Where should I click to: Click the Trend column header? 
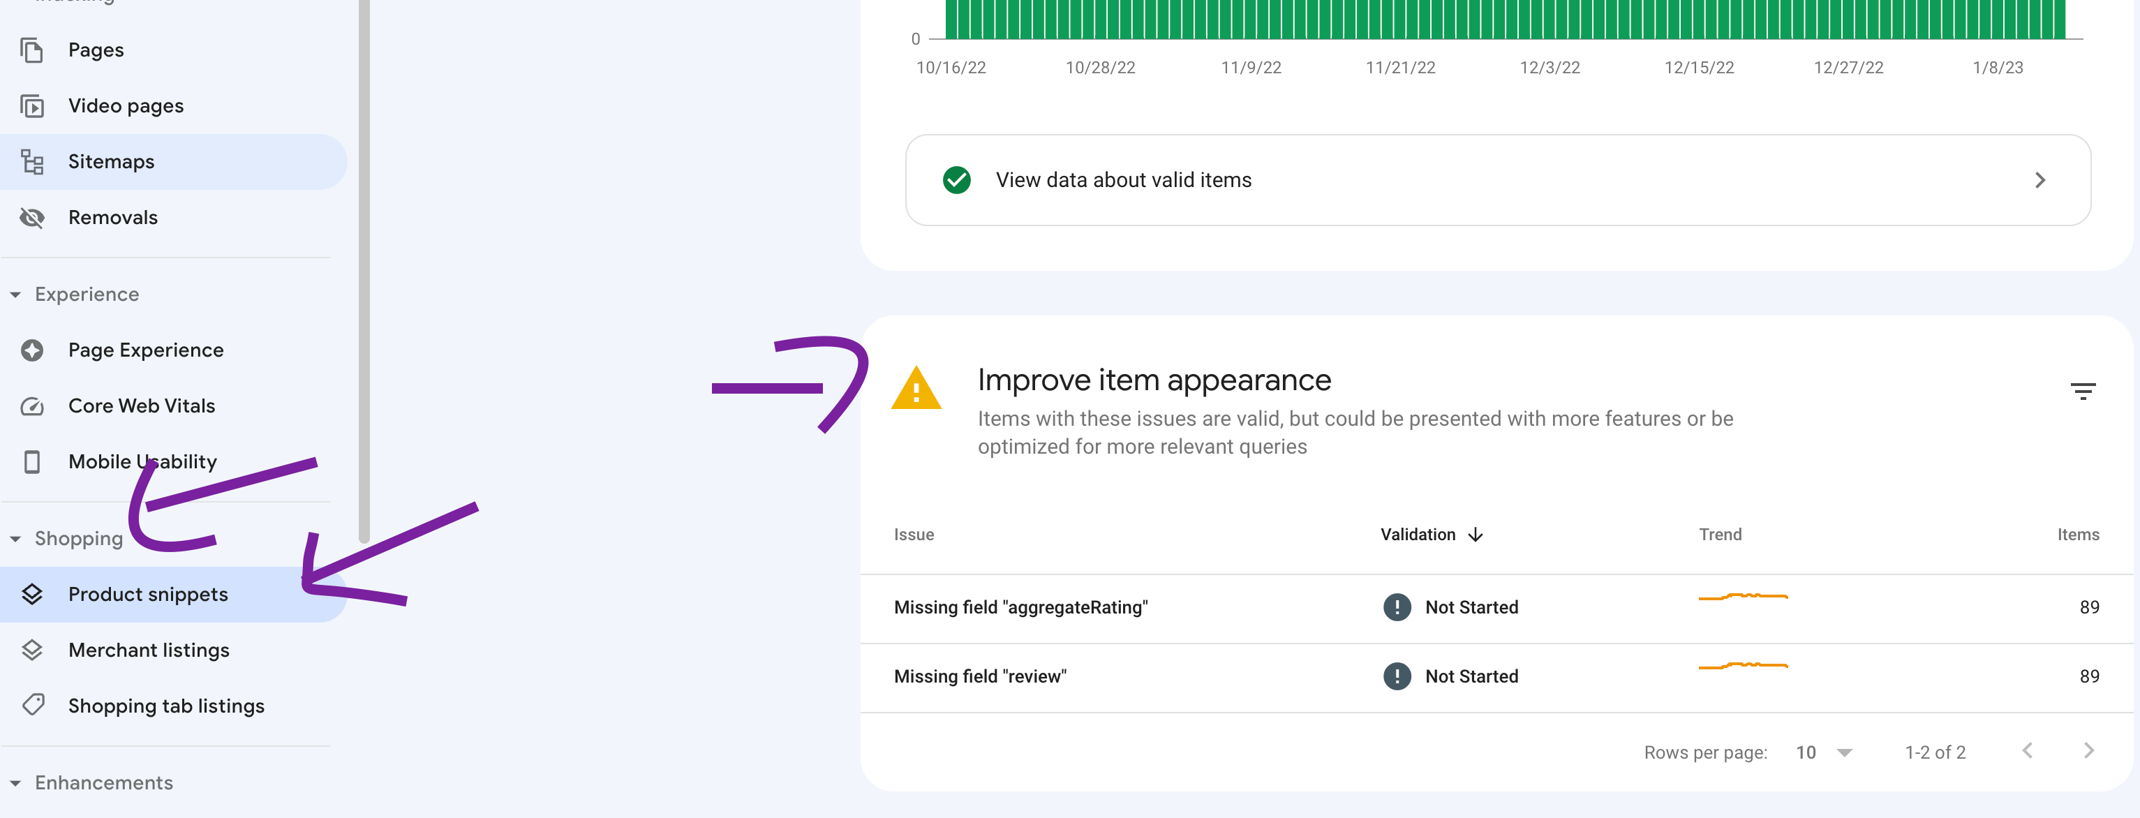tap(1720, 535)
